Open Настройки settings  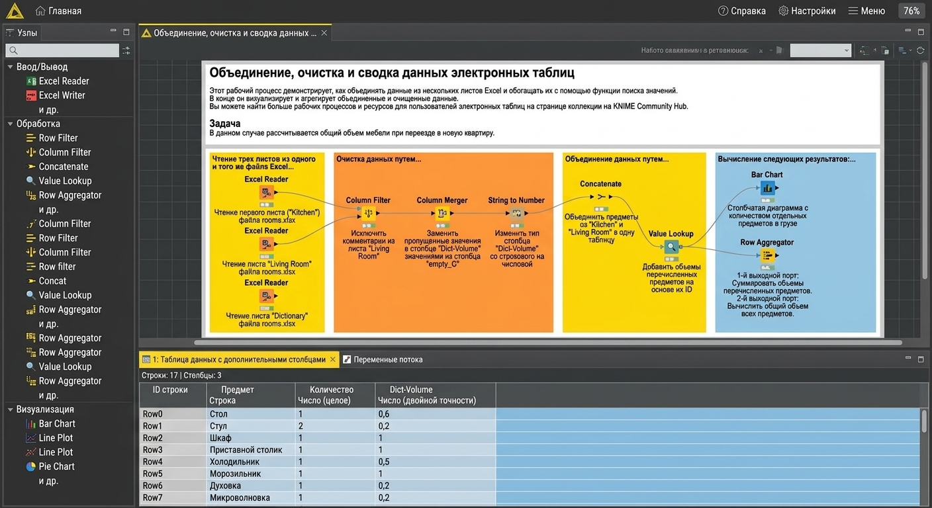click(807, 11)
